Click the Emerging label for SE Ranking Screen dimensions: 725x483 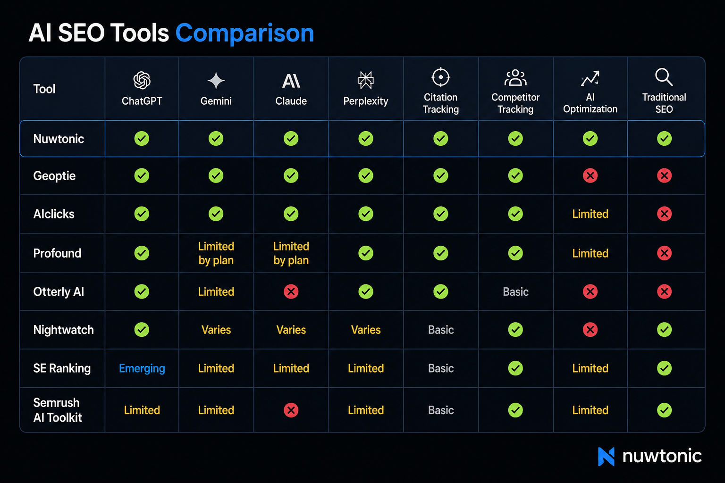pos(142,368)
